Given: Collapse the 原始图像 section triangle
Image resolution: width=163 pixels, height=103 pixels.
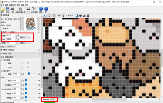Looking at the screenshot, I should pyautogui.click(x=1, y=15).
